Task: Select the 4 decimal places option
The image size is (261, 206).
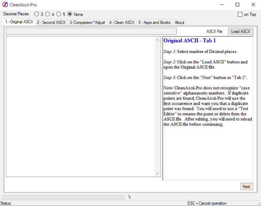Action: point(47,14)
